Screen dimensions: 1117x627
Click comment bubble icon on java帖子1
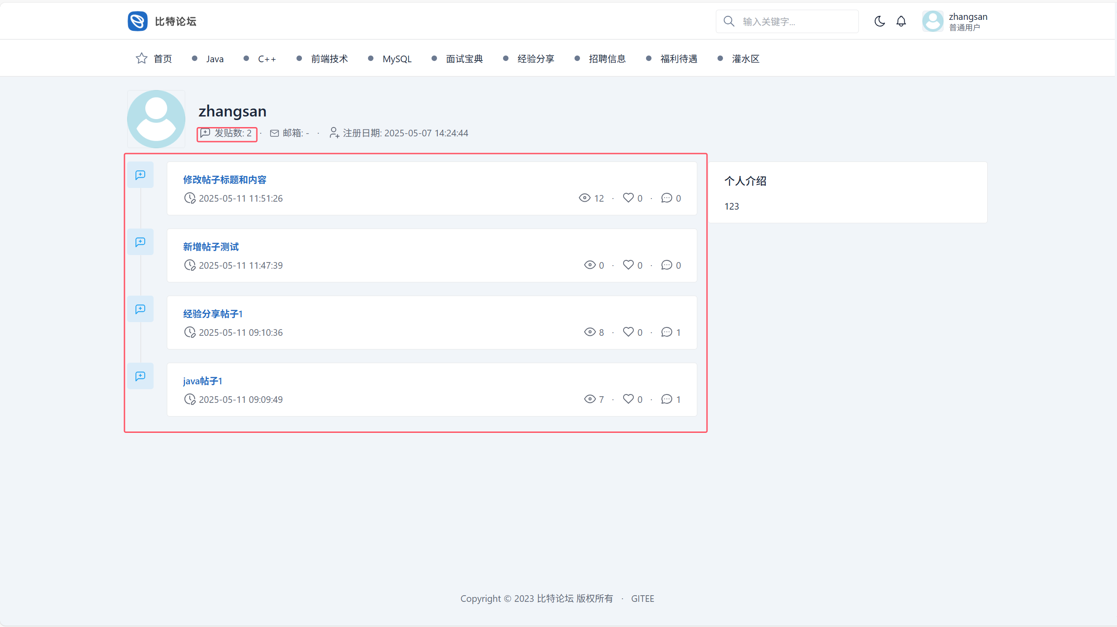click(x=666, y=399)
